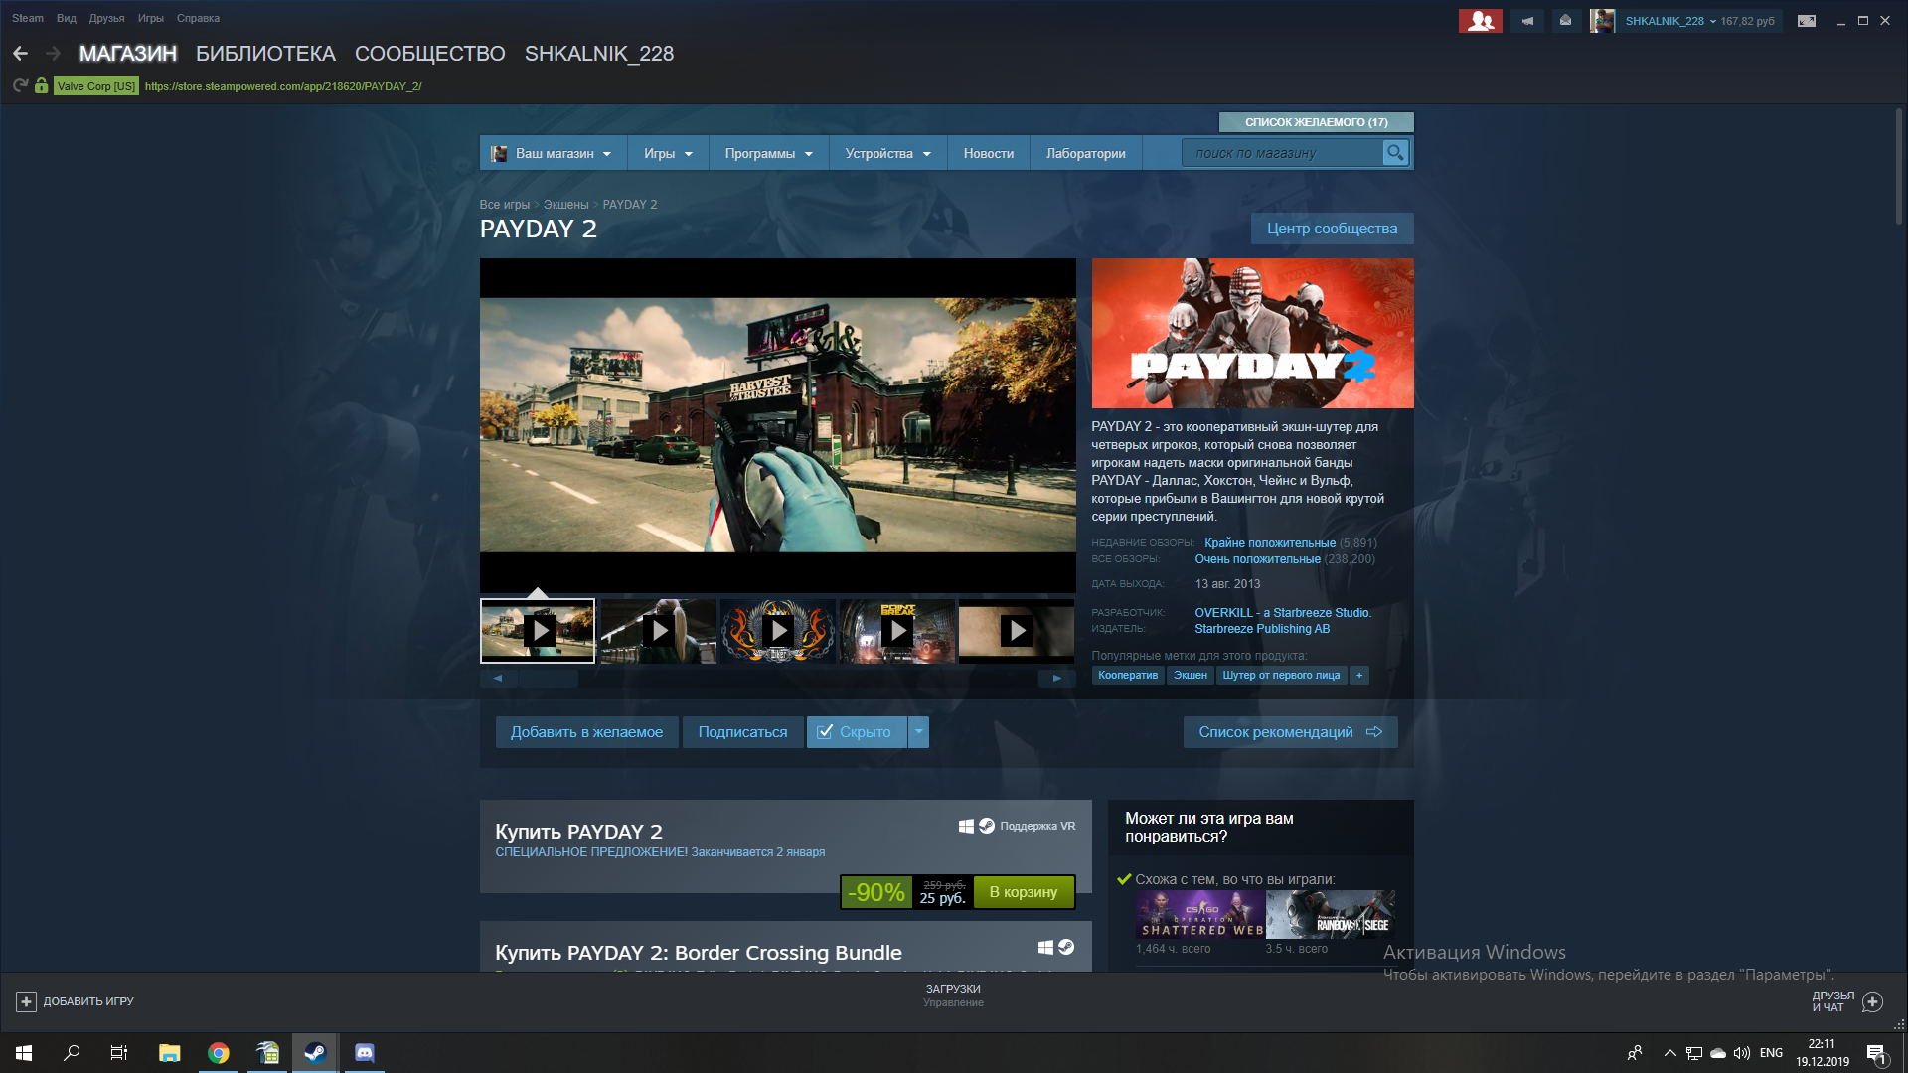Click the SteamVR icon beside Поддержка VR
The height and width of the screenshot is (1073, 1908).
coord(987,826)
